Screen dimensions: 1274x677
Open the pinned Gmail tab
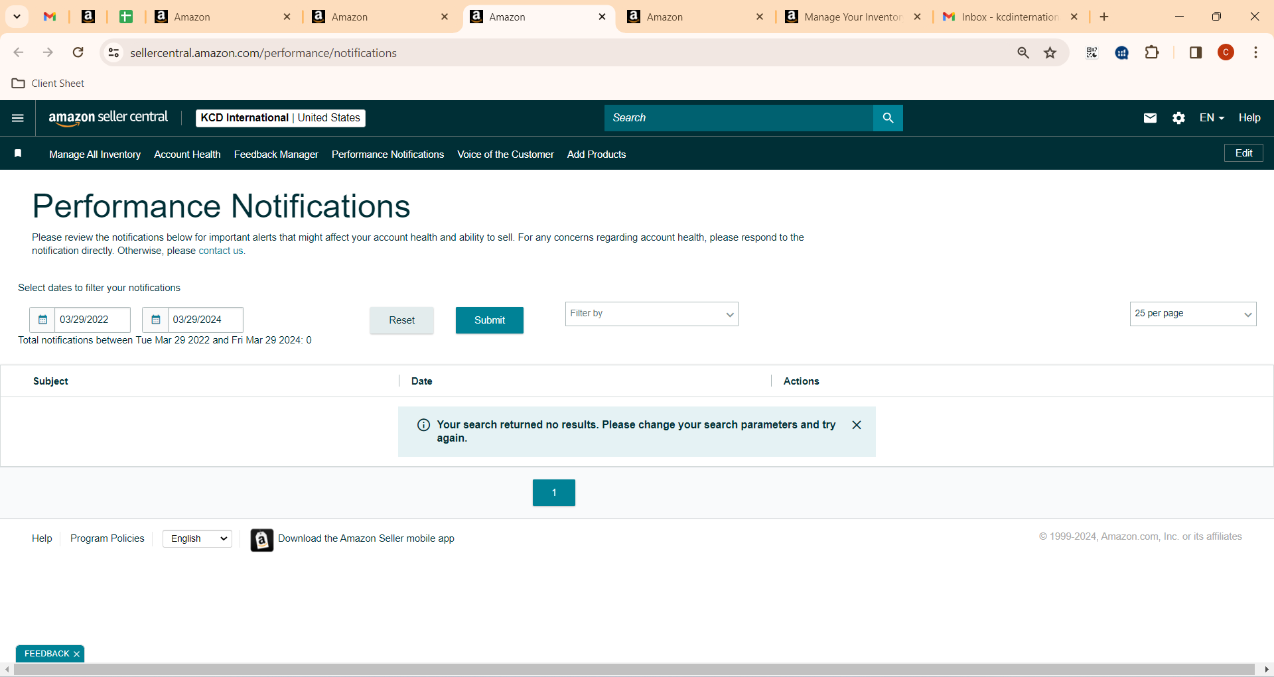(x=50, y=17)
